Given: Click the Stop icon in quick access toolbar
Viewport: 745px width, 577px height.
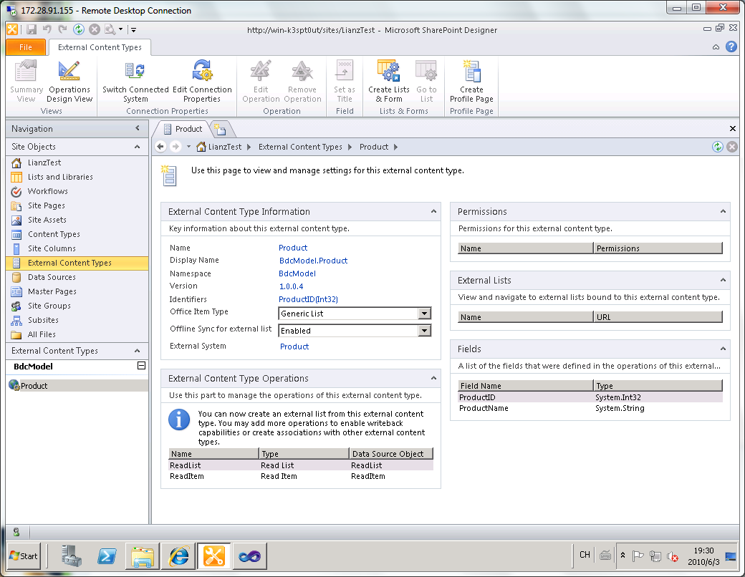Looking at the screenshot, I should 95,29.
